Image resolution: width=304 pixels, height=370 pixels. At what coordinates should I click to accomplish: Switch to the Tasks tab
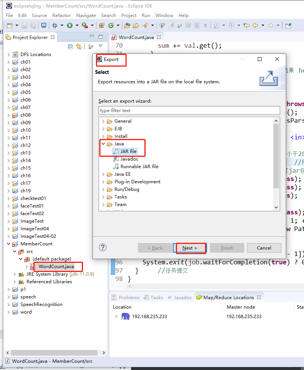coord(154,297)
